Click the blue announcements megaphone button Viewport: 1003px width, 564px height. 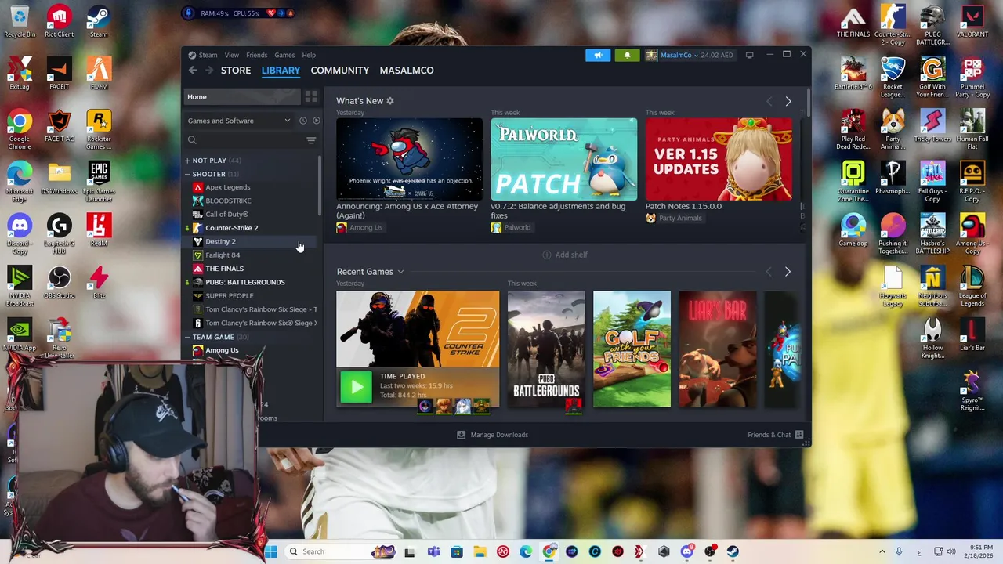[597, 55]
